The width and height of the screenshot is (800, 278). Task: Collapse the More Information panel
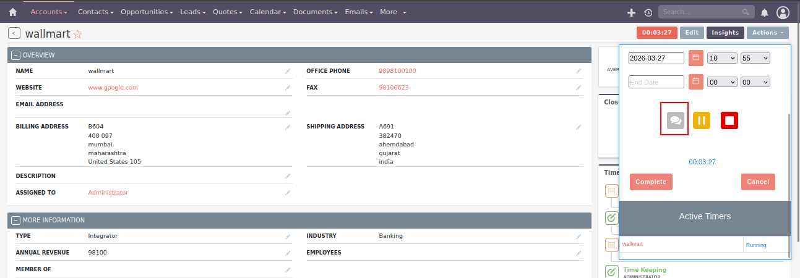coord(16,220)
